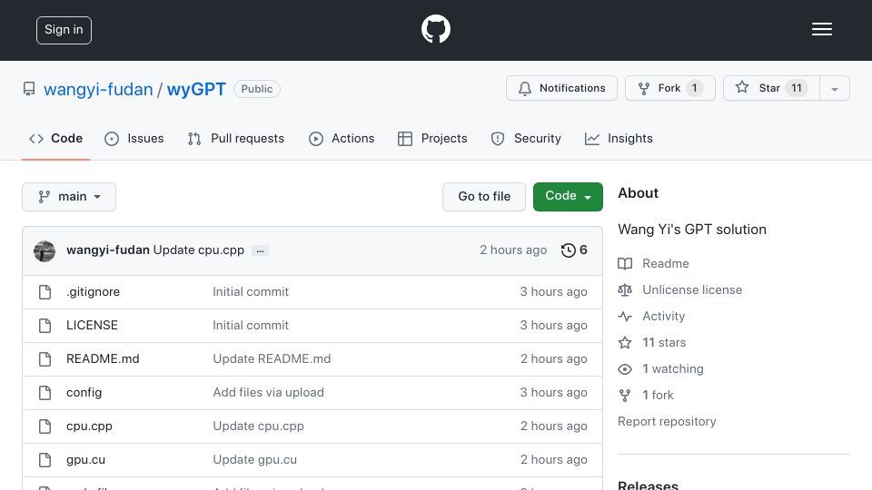Screen dimensions: 872x490
Task: Click the file icon beside cpu.cpp
Action: tap(45, 426)
